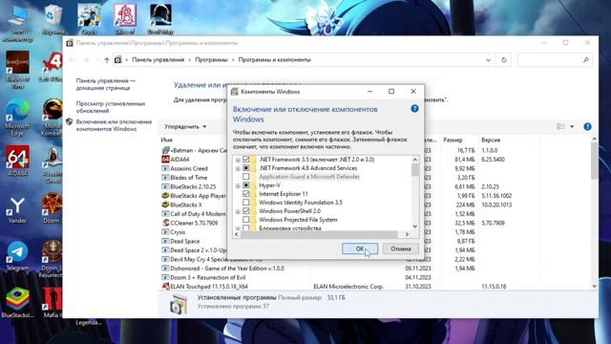Click the help icon in Windows Components dialog
This screenshot has width=611, height=344.
(414, 109)
